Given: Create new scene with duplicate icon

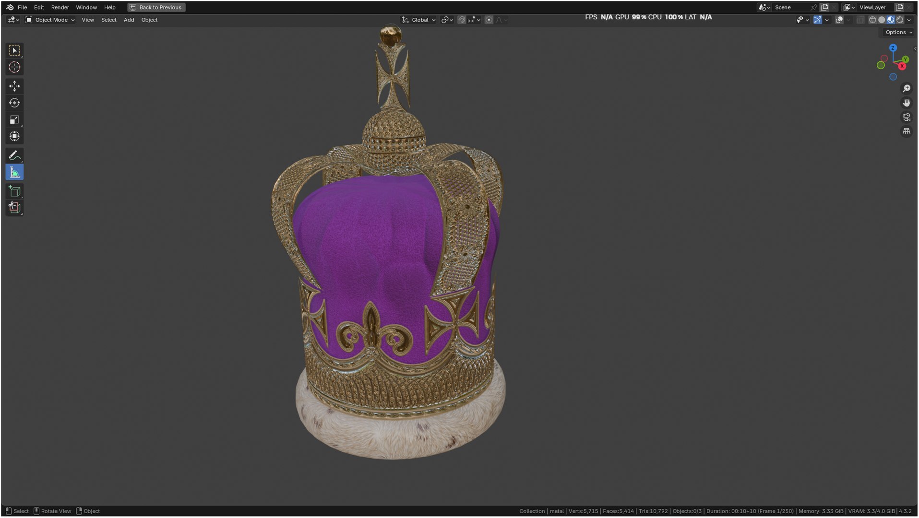Looking at the screenshot, I should pos(824,7).
